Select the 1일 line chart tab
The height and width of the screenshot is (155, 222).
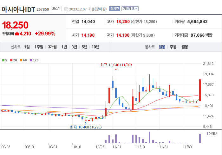coord(27,47)
